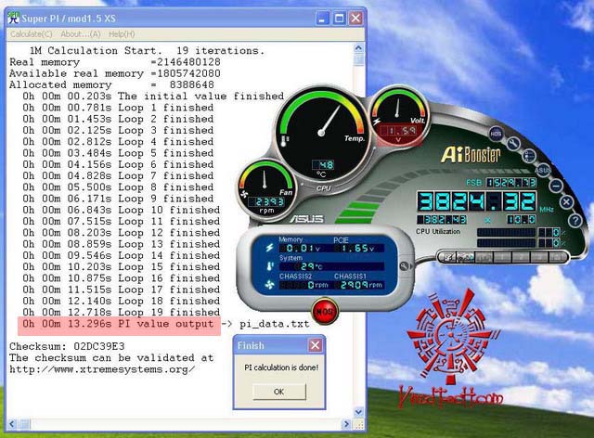
Task: Click the 'Checksum: 02DC39E3' line
Action: tap(67, 346)
